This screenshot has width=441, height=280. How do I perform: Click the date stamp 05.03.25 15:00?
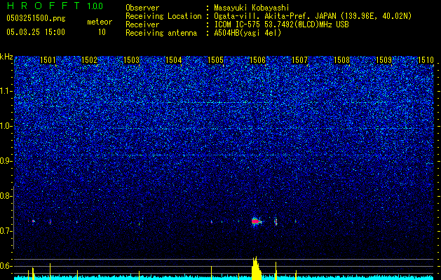36,31
